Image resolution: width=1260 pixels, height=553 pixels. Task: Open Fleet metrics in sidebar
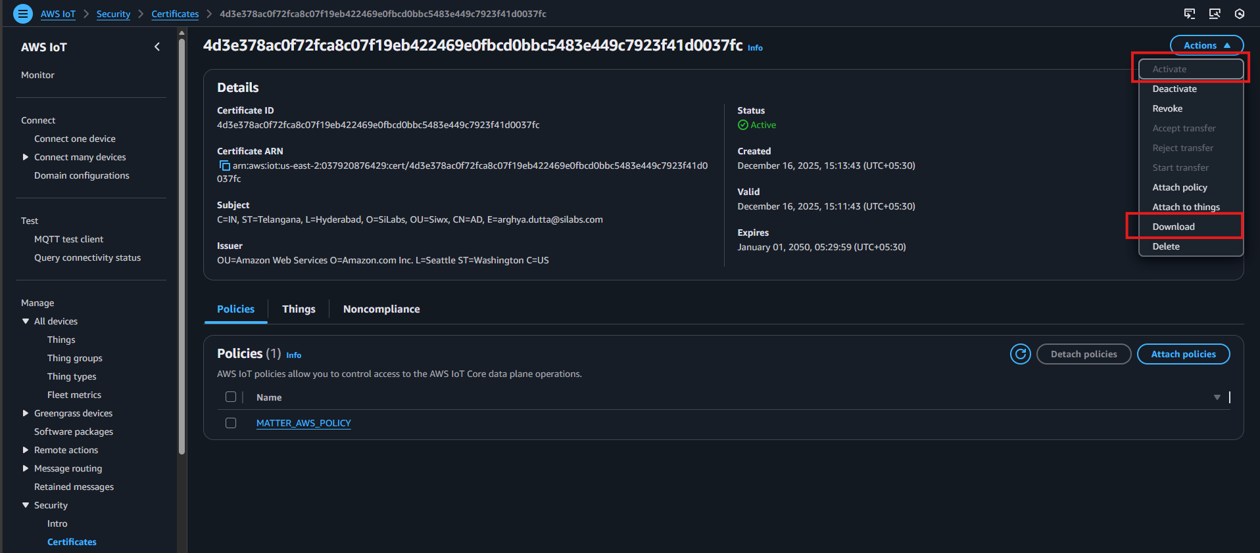tap(74, 395)
